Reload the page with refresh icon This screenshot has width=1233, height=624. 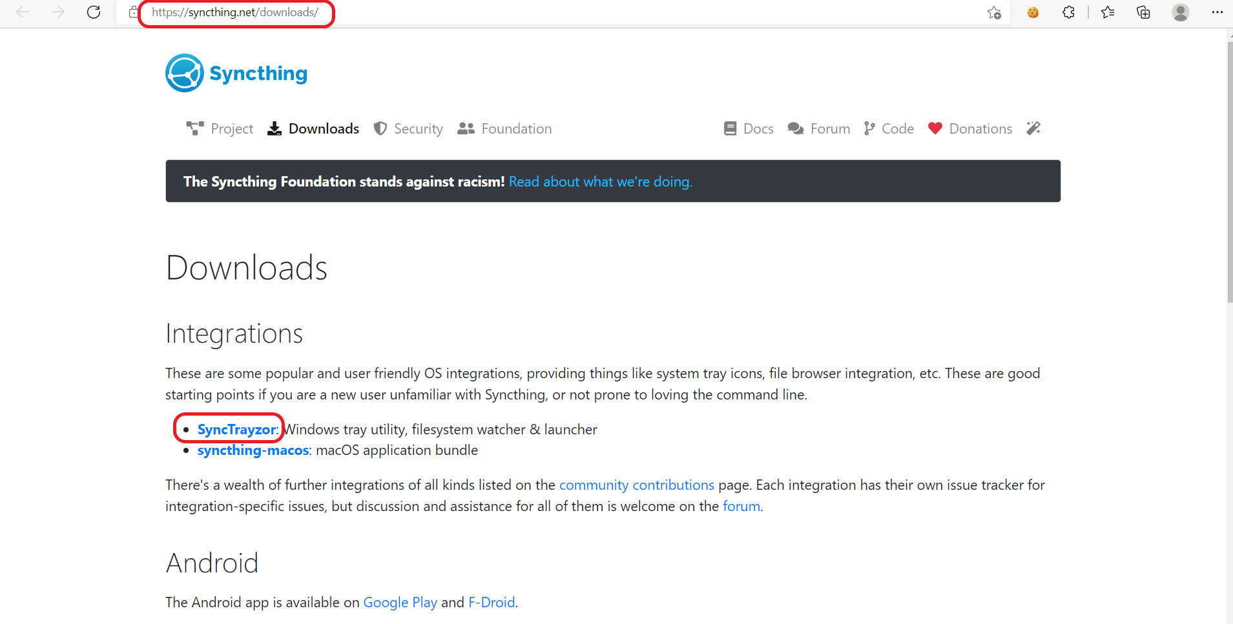point(94,12)
